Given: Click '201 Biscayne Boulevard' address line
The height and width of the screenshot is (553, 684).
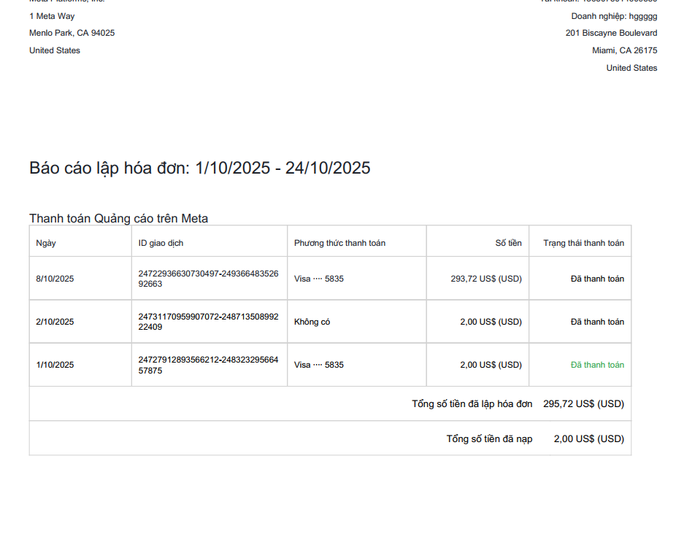Looking at the screenshot, I should (x=612, y=33).
